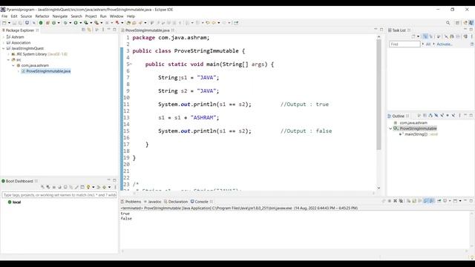
Task: Click the Terminate icon in Console toolbar
Action: (390, 201)
